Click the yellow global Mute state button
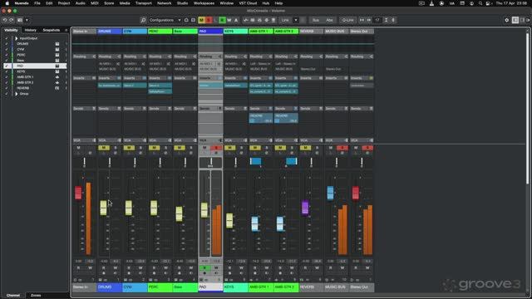Viewport: 532px width, 299px height. coord(201,20)
